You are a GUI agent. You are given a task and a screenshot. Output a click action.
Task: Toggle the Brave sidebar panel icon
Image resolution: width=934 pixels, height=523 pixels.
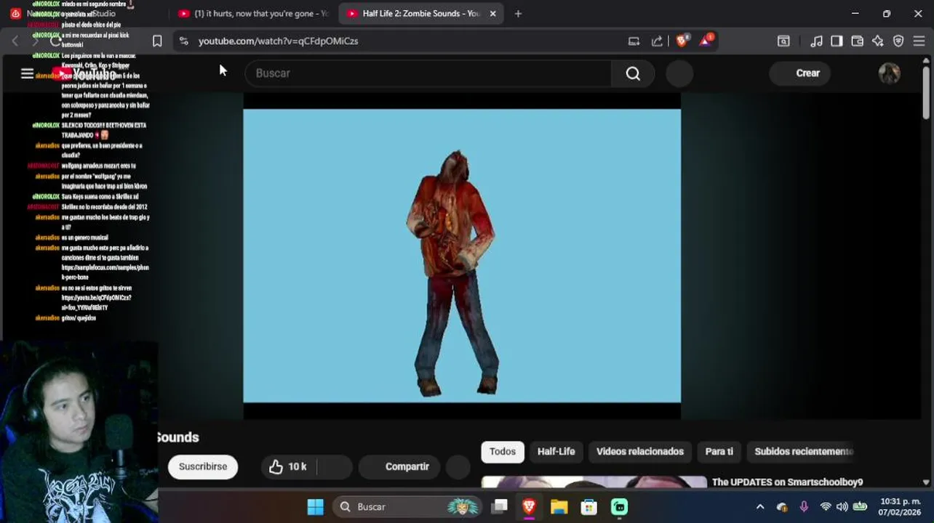click(x=837, y=41)
